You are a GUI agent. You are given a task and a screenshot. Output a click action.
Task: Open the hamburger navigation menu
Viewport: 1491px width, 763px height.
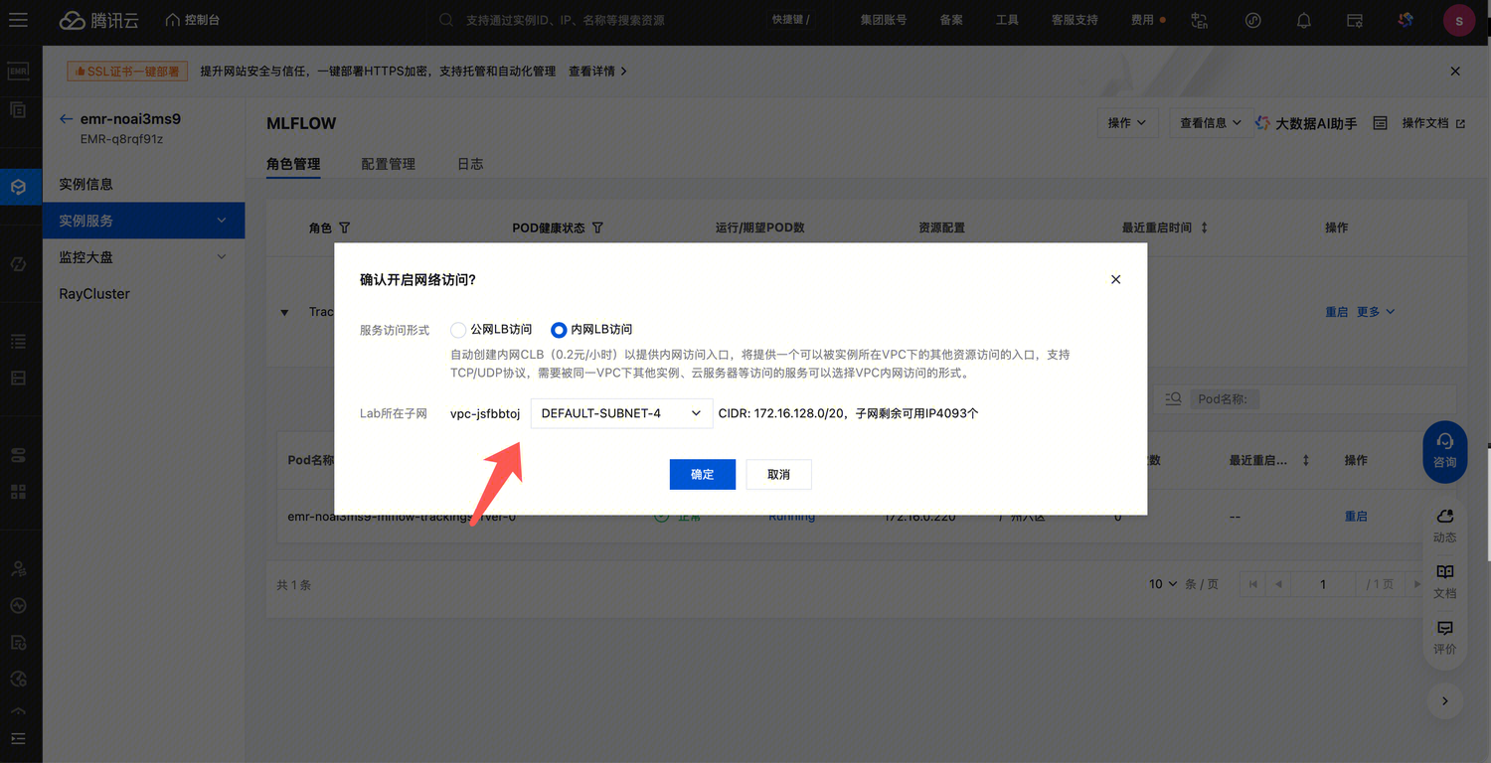pyautogui.click(x=18, y=20)
